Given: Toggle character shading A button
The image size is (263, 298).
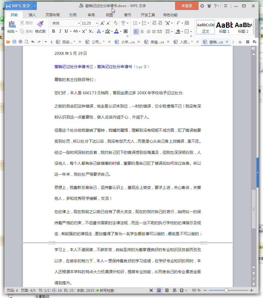Looking at the screenshot, I should (x=126, y=31).
